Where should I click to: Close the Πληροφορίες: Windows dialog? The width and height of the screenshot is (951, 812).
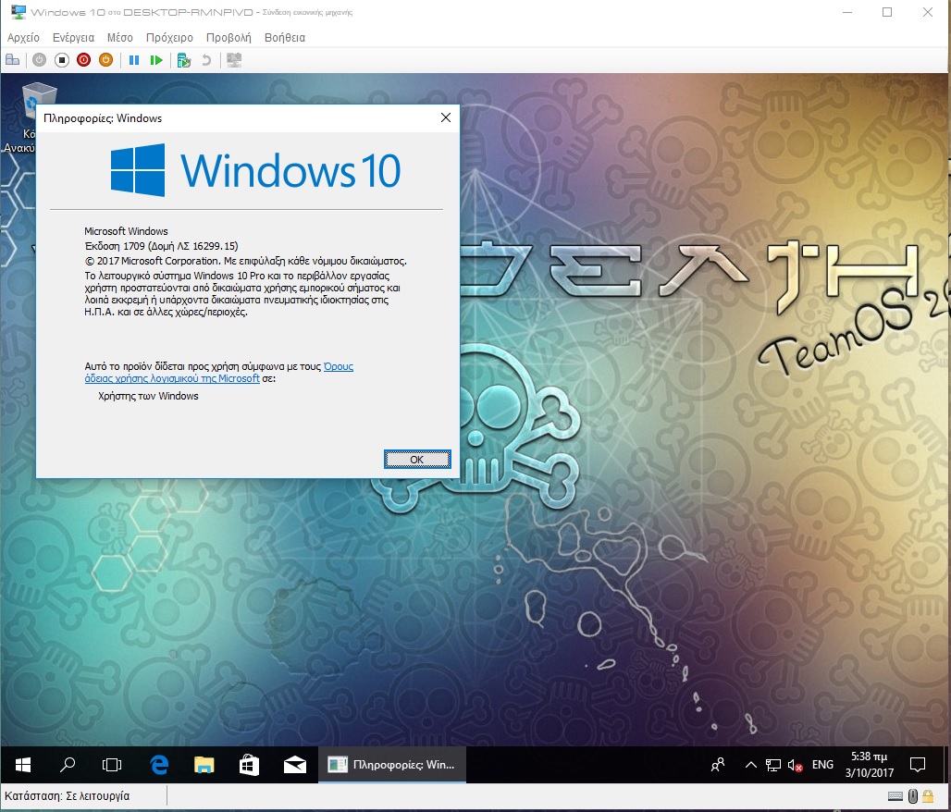click(446, 117)
